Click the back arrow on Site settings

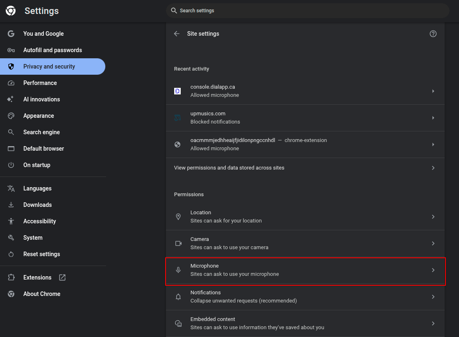click(177, 34)
